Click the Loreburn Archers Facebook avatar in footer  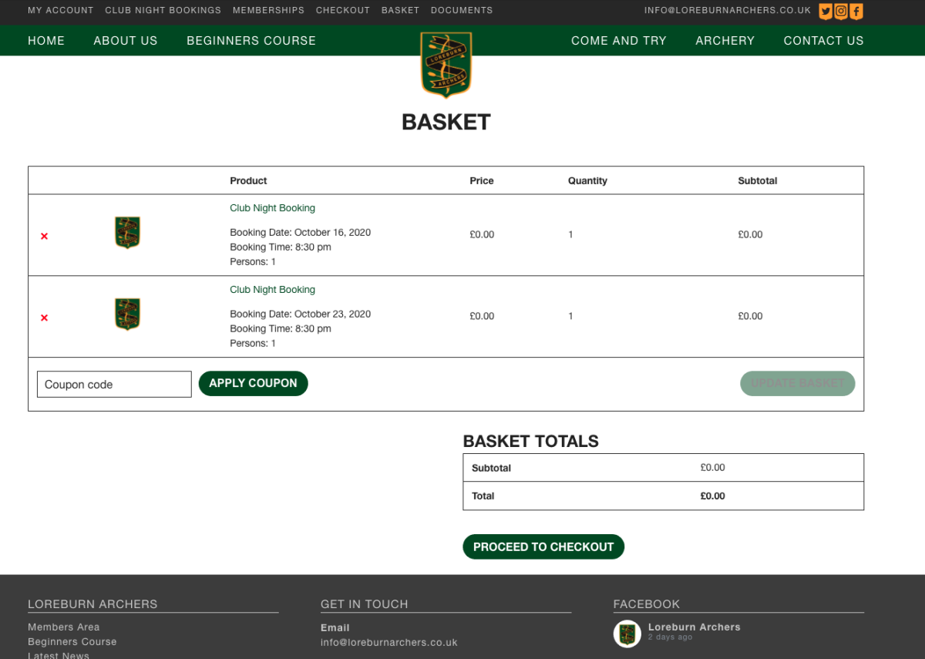[x=627, y=634]
